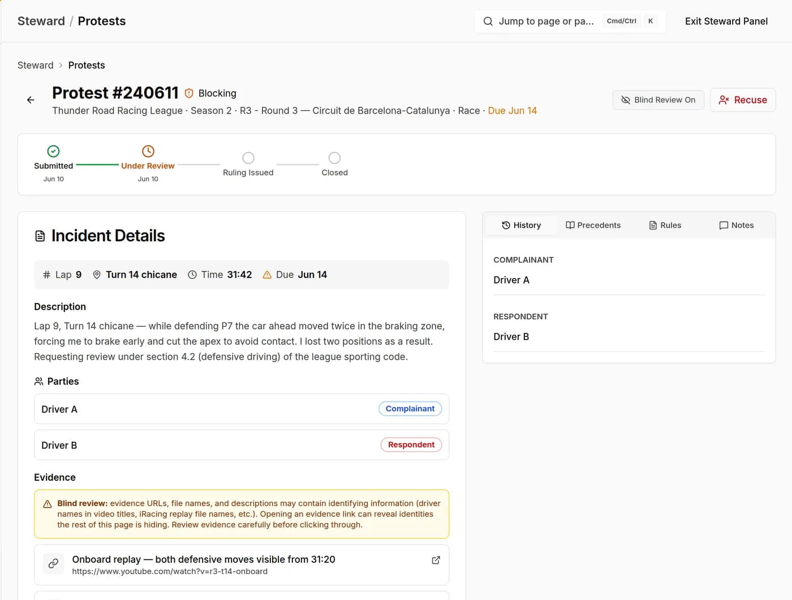The width and height of the screenshot is (792, 600).
Task: Open the YouTube onboard replay URL
Action: click(170, 572)
